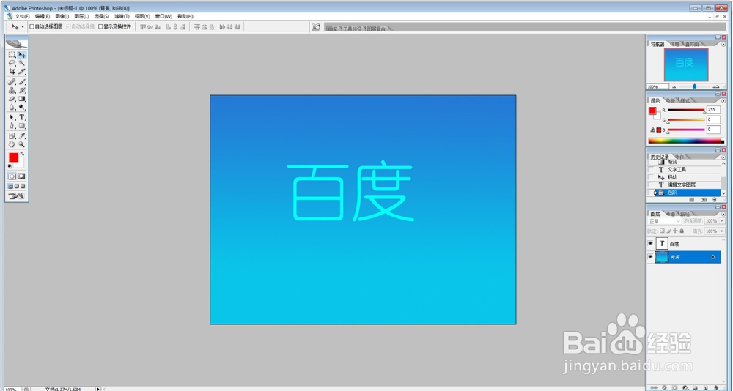Select the Move tool in toolbox
The width and height of the screenshot is (733, 391).
[x=22, y=55]
